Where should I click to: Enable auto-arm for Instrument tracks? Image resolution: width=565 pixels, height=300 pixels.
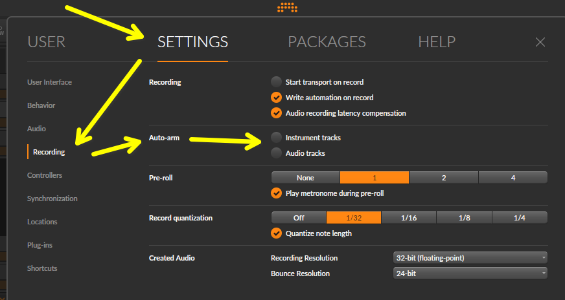click(x=276, y=138)
